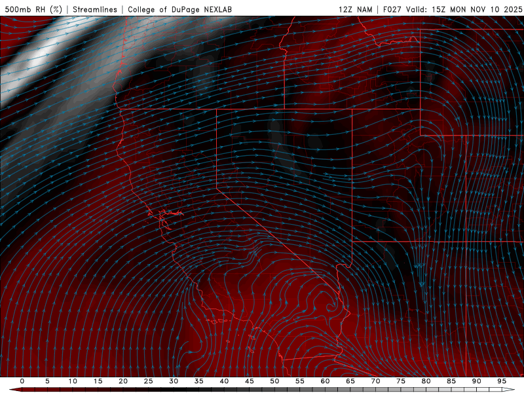524x393 pixels.
Task: Click the "85" colorbar number
Action: point(451,381)
